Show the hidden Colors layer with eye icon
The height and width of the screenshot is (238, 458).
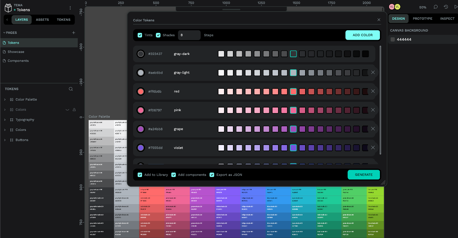[67, 110]
